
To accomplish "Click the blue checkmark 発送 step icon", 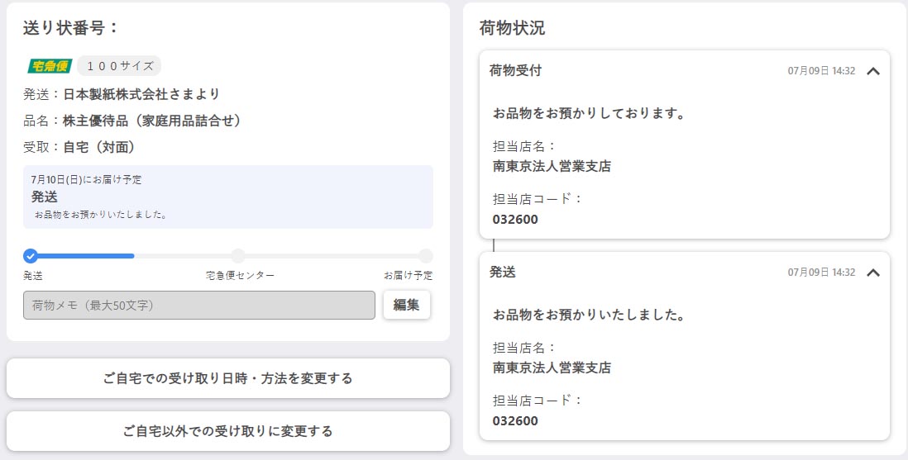I will click(x=31, y=256).
